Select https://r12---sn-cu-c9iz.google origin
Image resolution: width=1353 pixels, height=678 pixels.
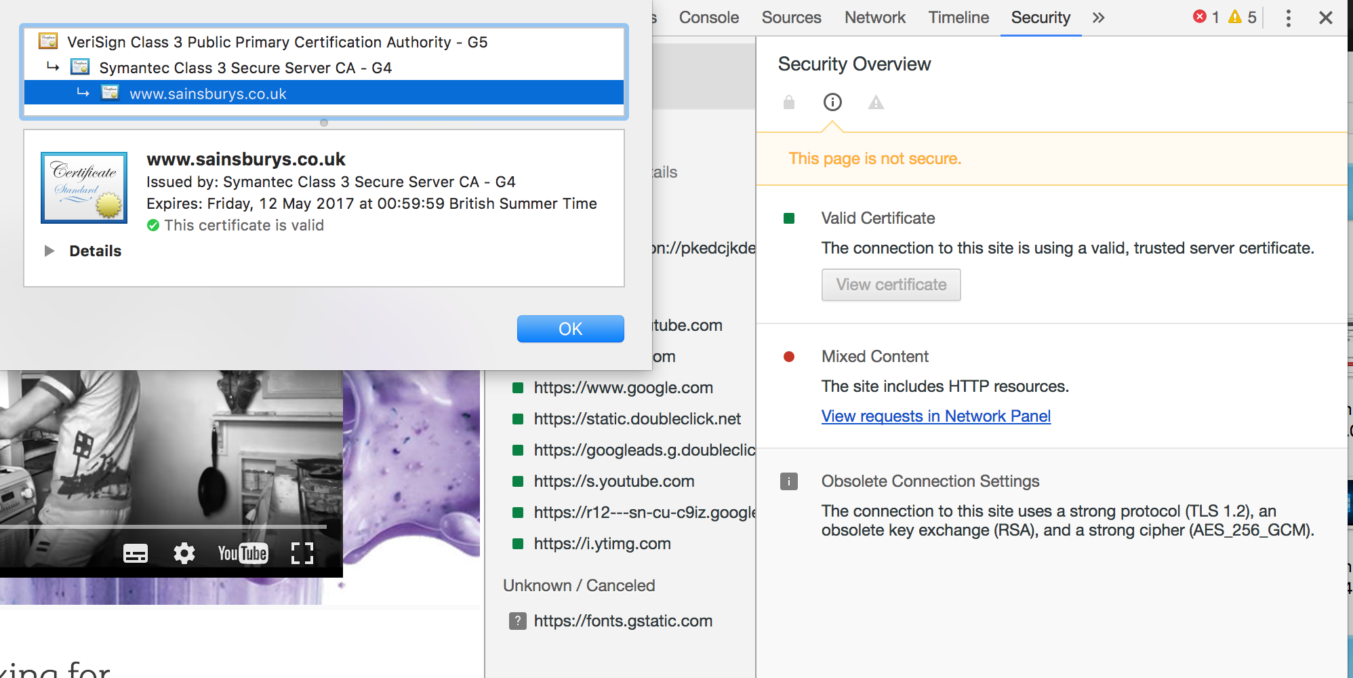click(x=644, y=513)
